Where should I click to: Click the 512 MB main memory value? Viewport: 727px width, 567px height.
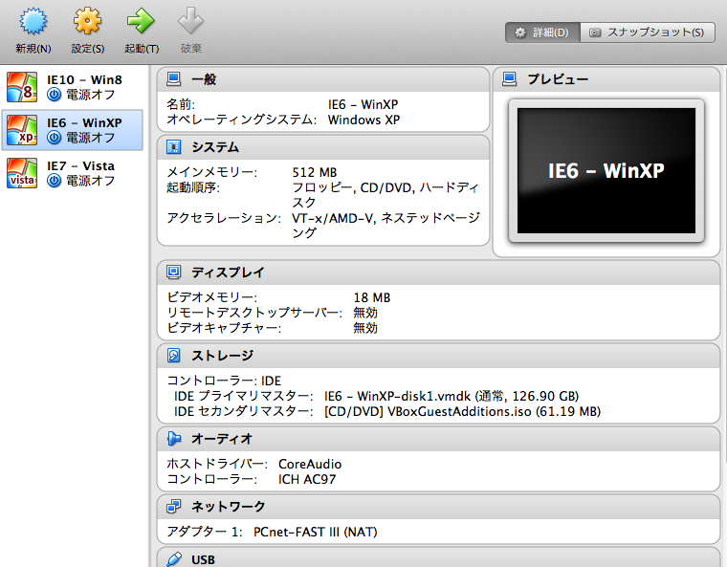pyautogui.click(x=315, y=172)
